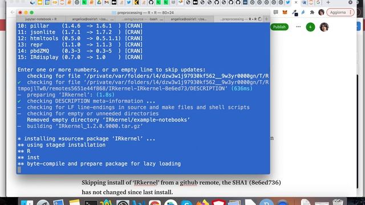
Task: Open the Trash in the Dock
Action: [x=338, y=202]
